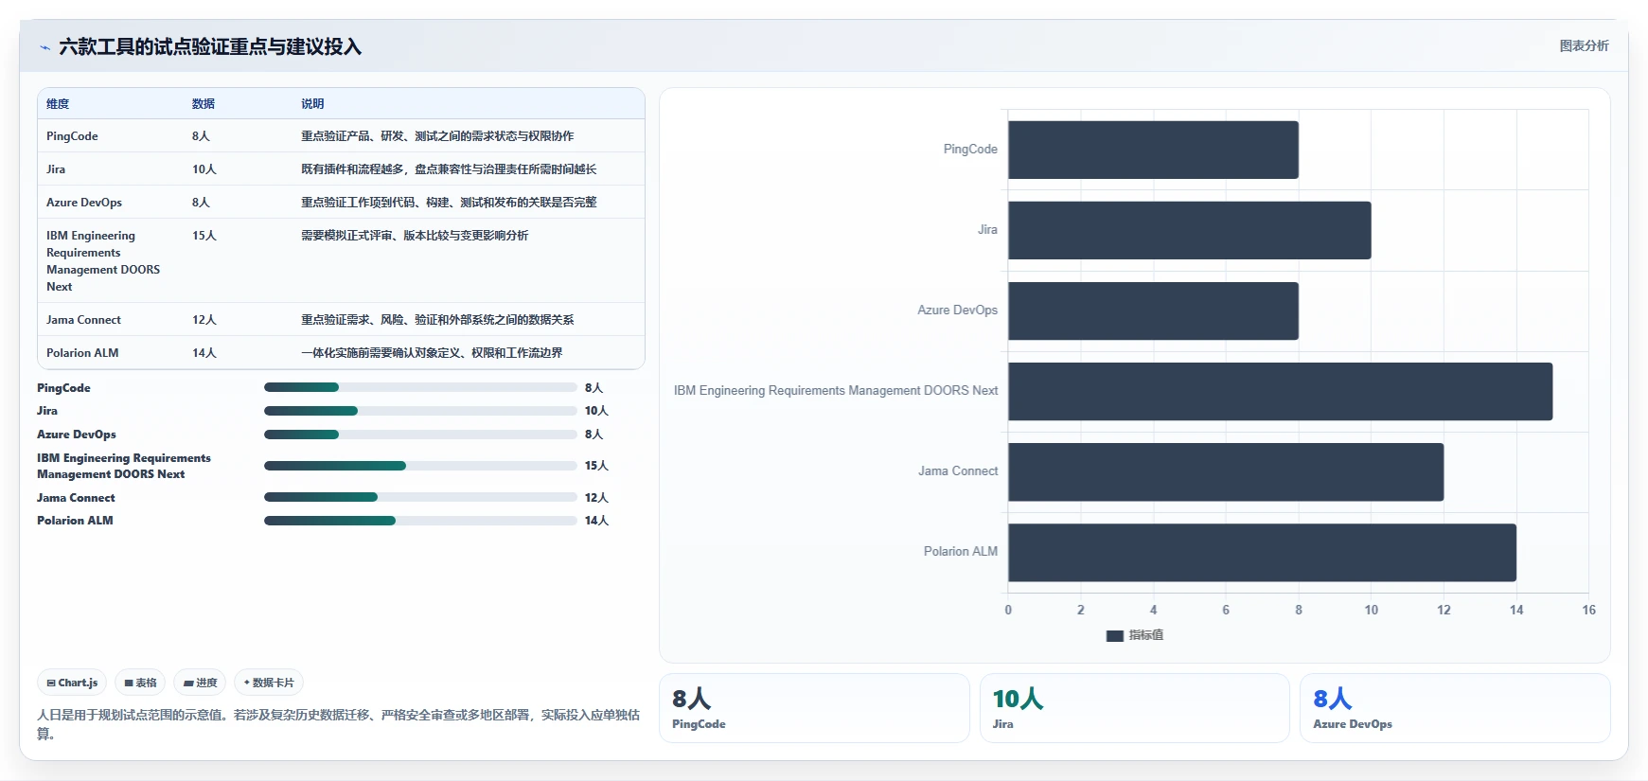Open the Azure DevOps 8人 data card
This screenshot has height=781, width=1648.
pyautogui.click(x=1455, y=708)
